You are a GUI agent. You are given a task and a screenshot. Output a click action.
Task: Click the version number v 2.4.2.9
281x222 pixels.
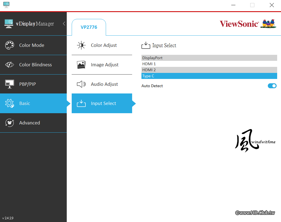point(8,218)
